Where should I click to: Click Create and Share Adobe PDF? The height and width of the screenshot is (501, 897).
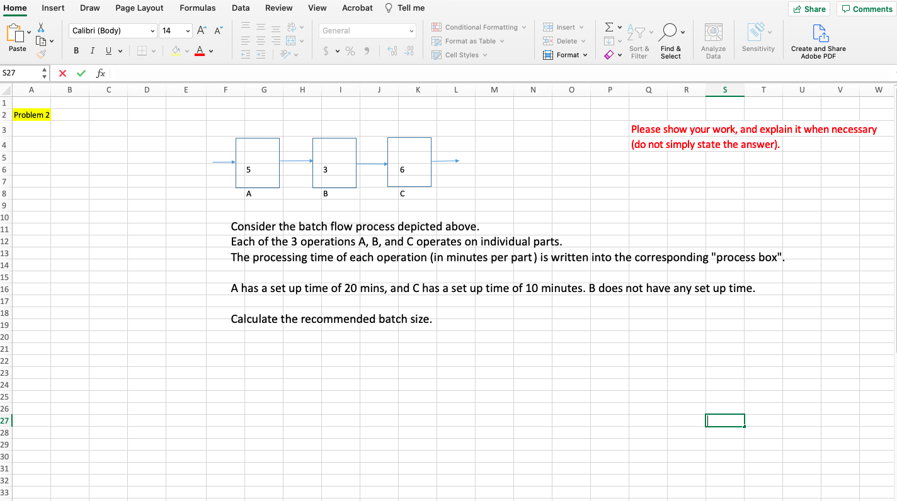tap(818, 38)
